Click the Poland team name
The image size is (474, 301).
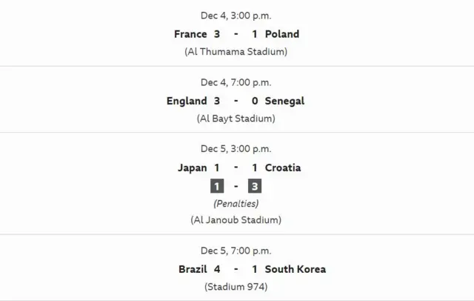[x=281, y=34]
